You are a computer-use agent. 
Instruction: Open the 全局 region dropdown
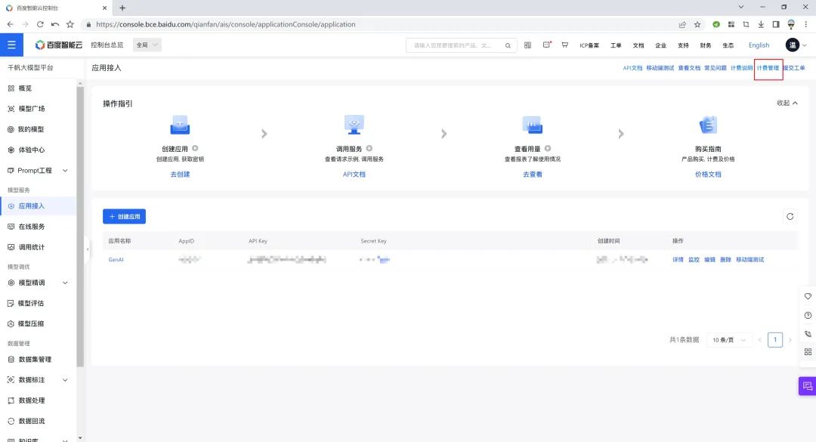pos(147,45)
